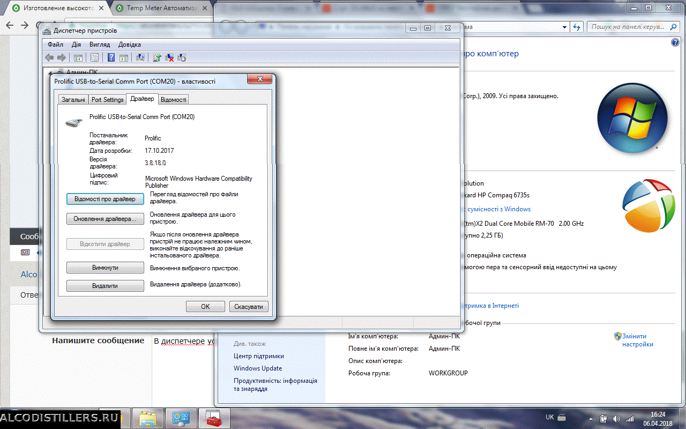Screen dimensions: 686x429
Task: Switch to the Відомості tab
Action: point(174,100)
